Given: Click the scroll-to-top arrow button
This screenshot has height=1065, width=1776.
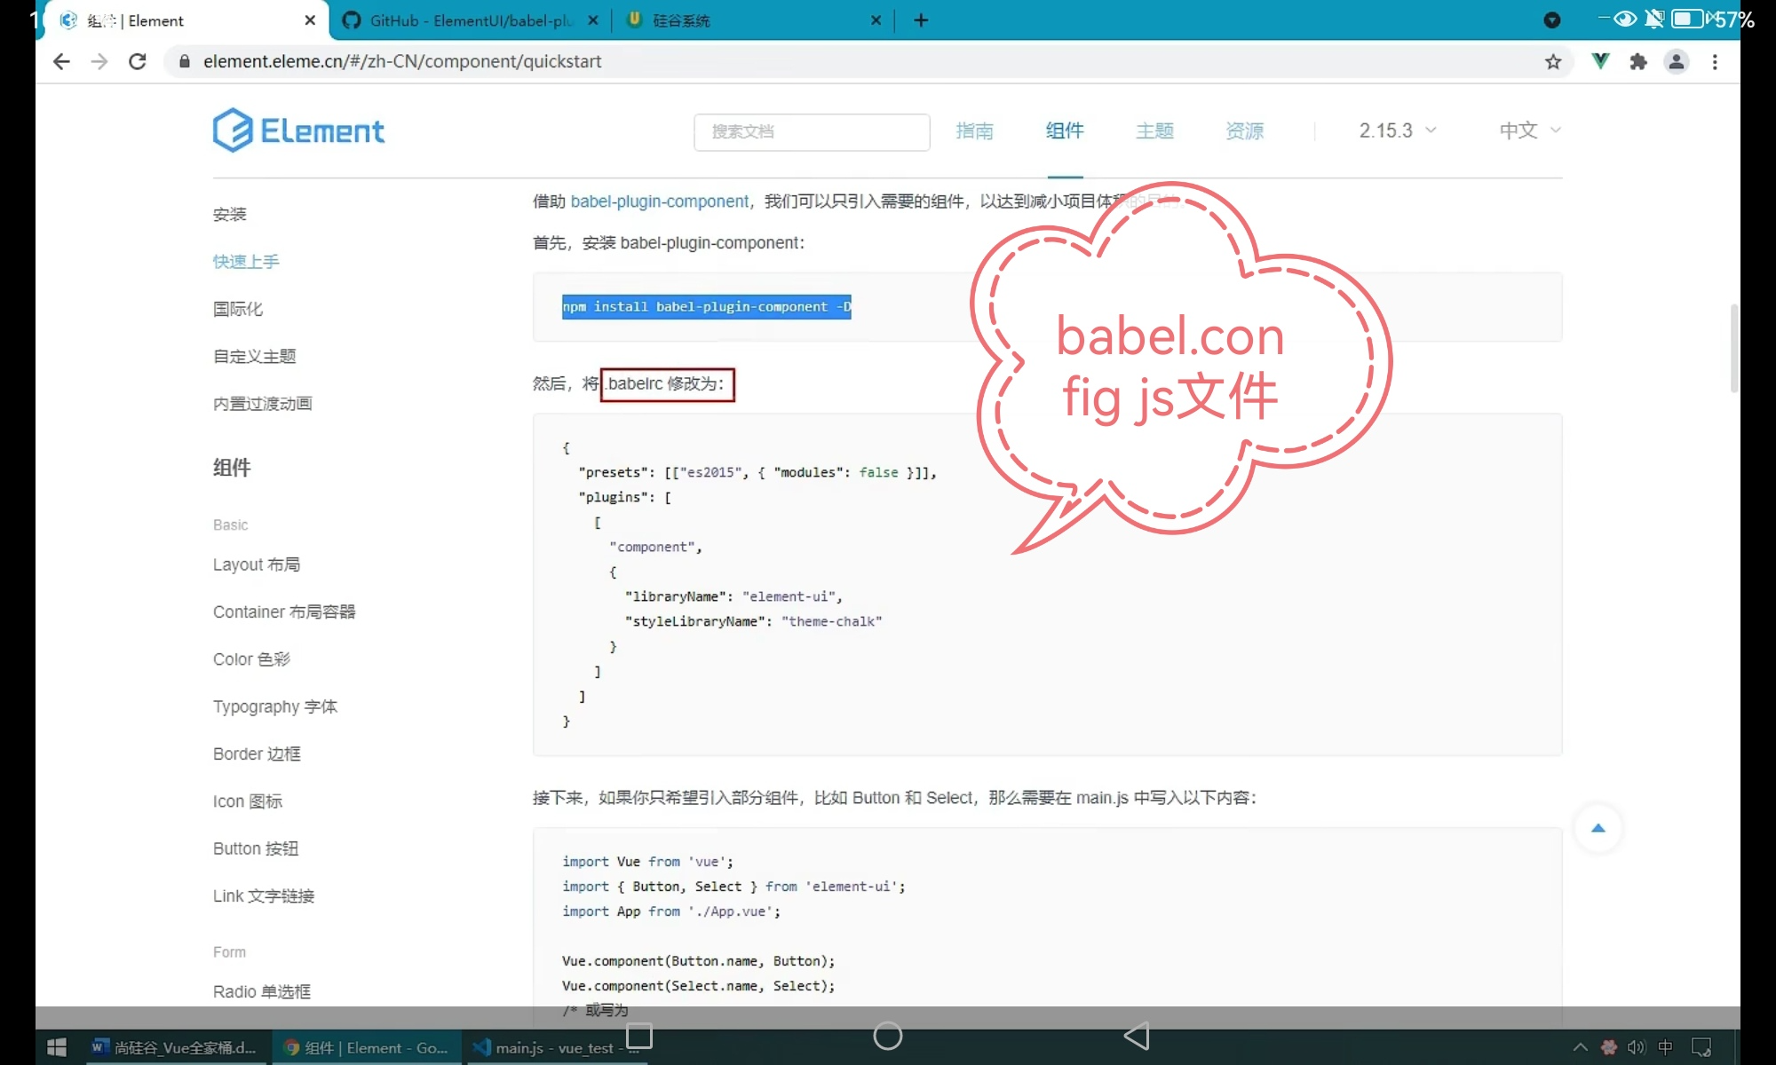Looking at the screenshot, I should point(1598,828).
